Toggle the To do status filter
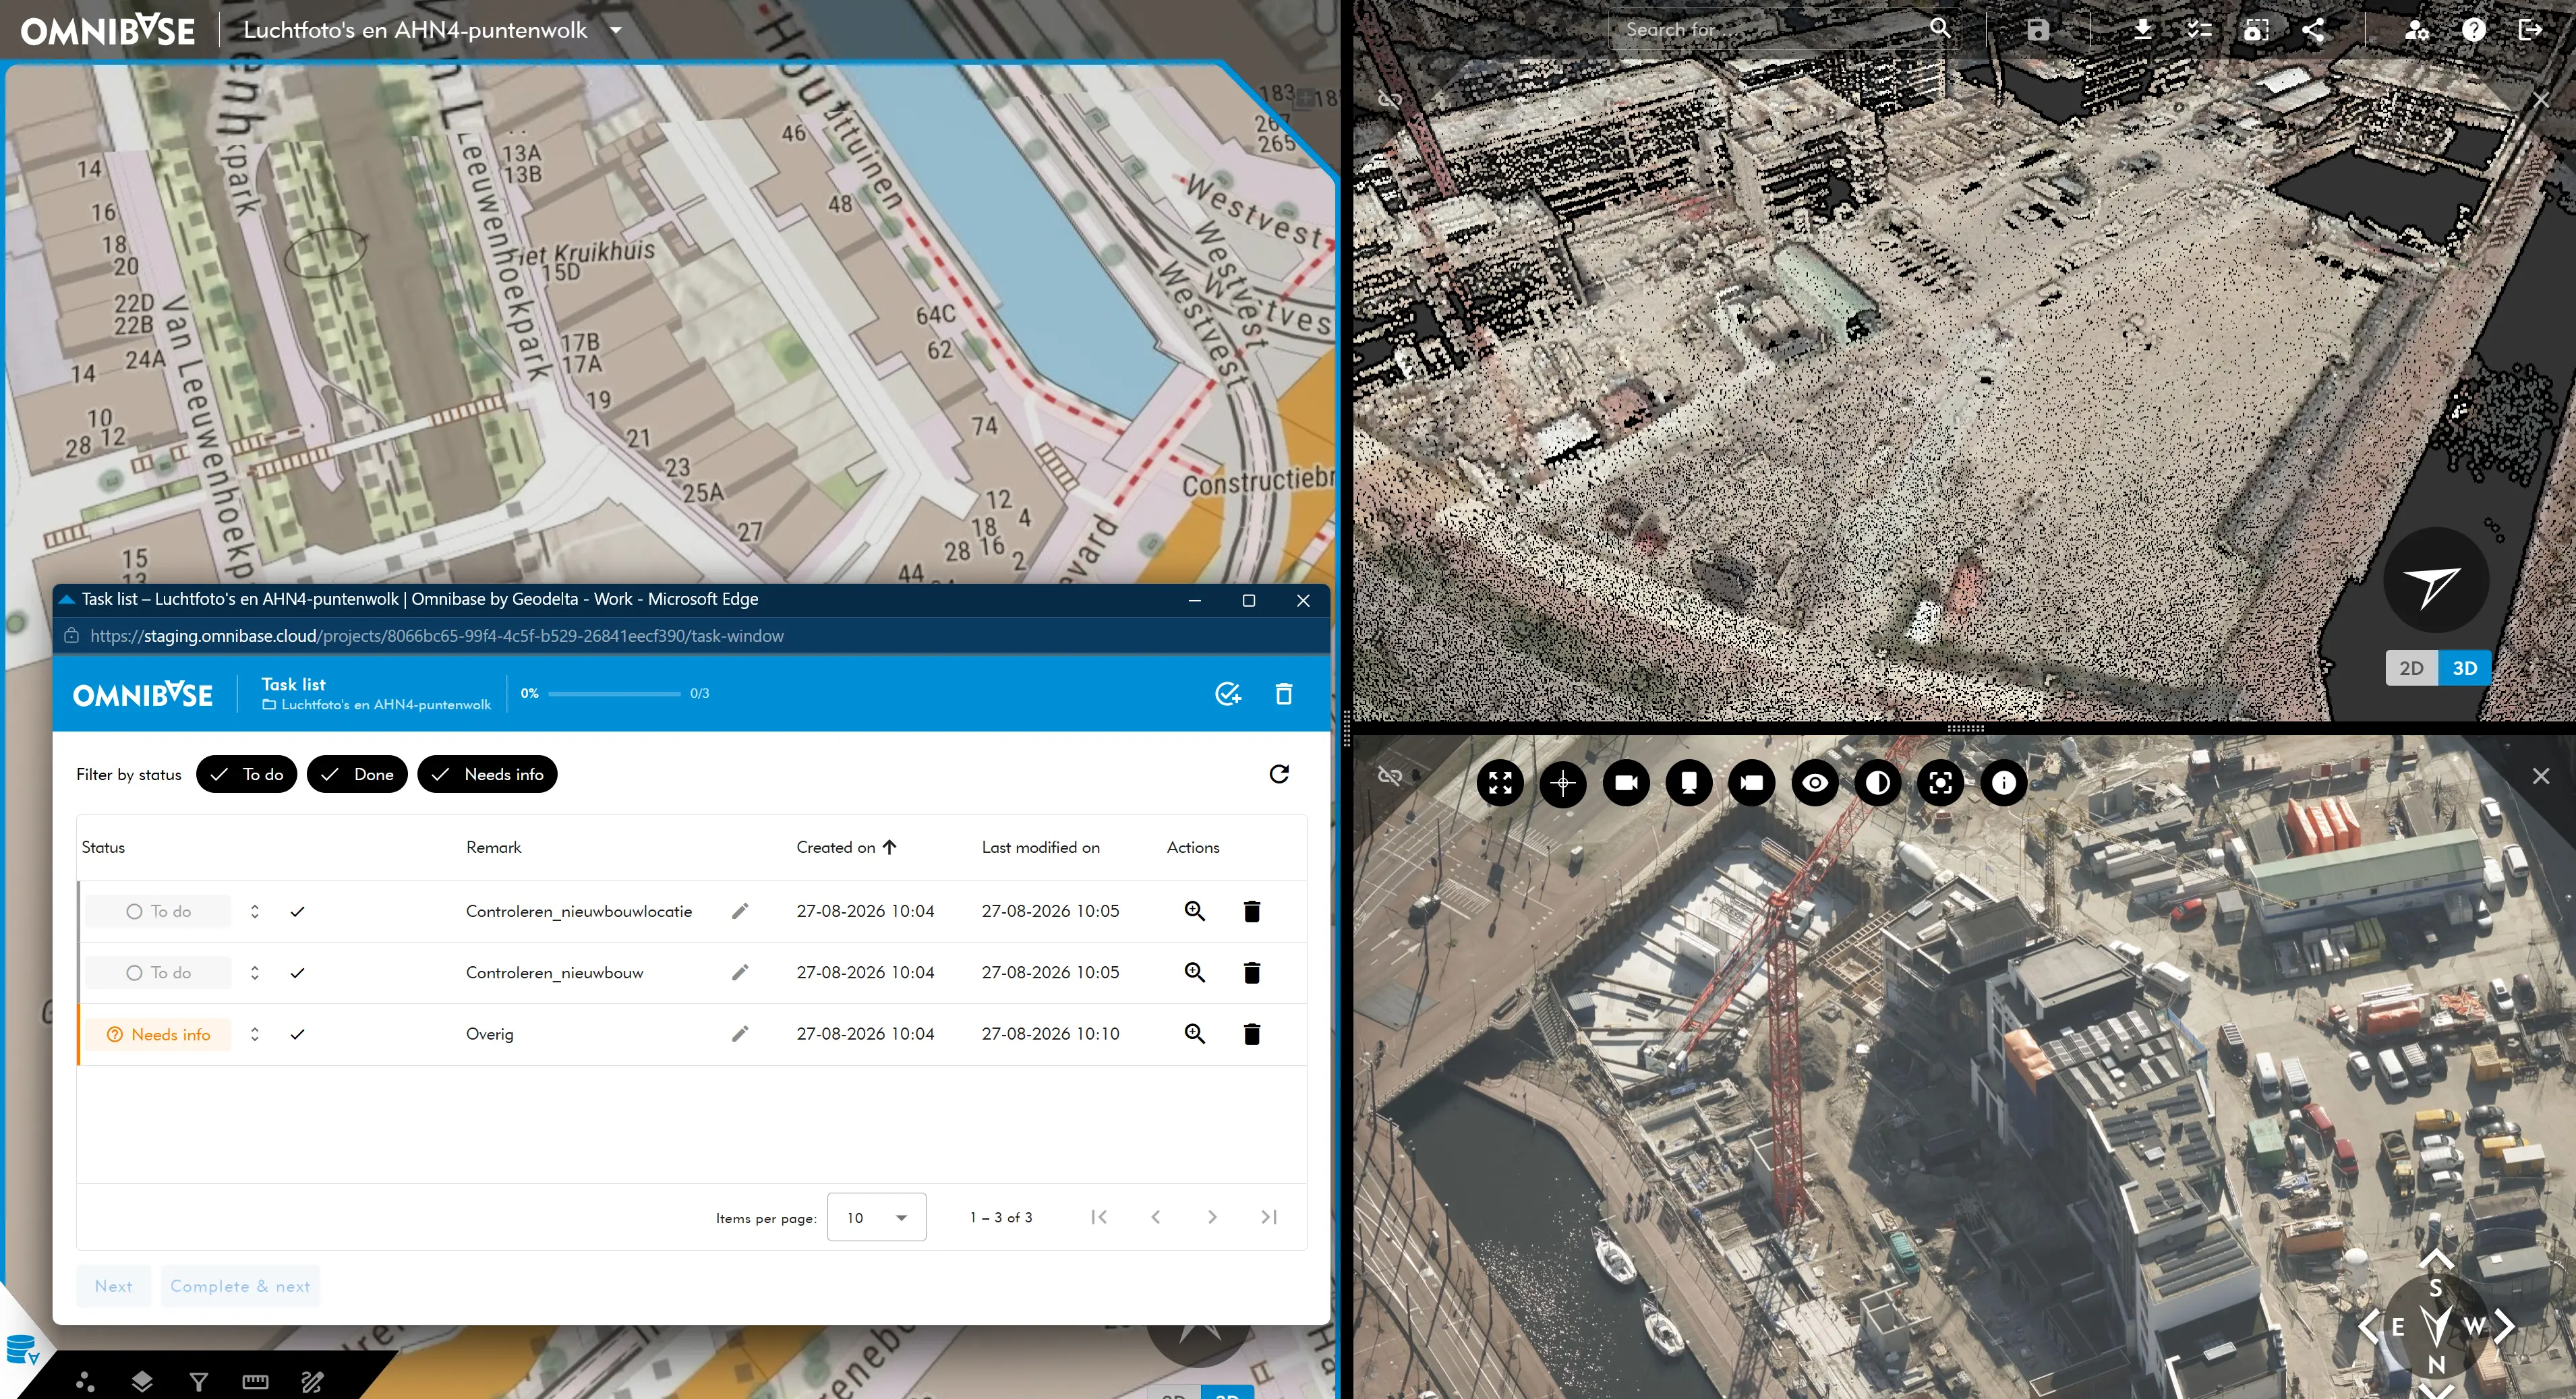 click(x=246, y=774)
